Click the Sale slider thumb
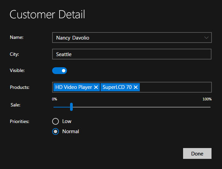222x169 pixels. click(71, 107)
